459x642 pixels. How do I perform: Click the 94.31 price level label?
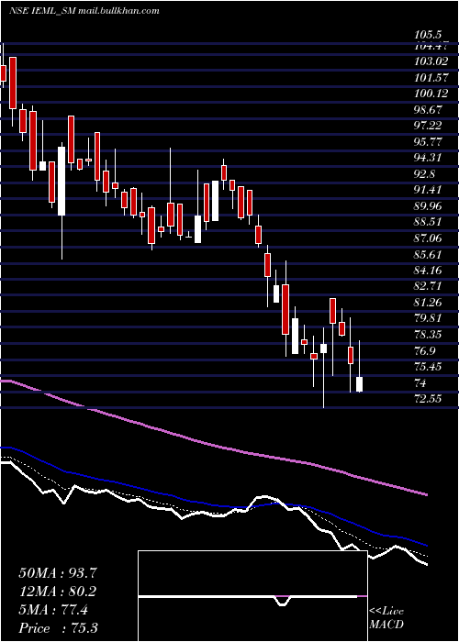tap(428, 158)
